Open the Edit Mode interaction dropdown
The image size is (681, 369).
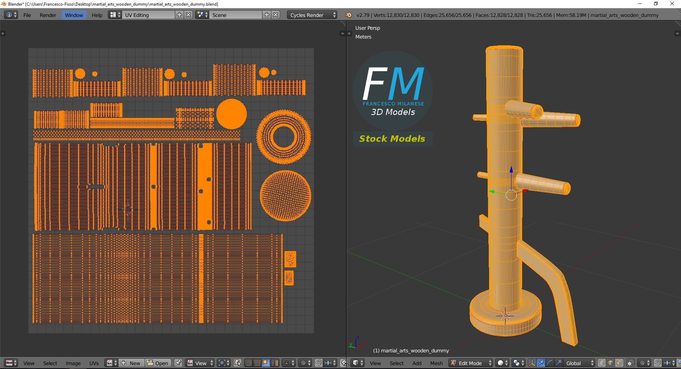pos(471,363)
